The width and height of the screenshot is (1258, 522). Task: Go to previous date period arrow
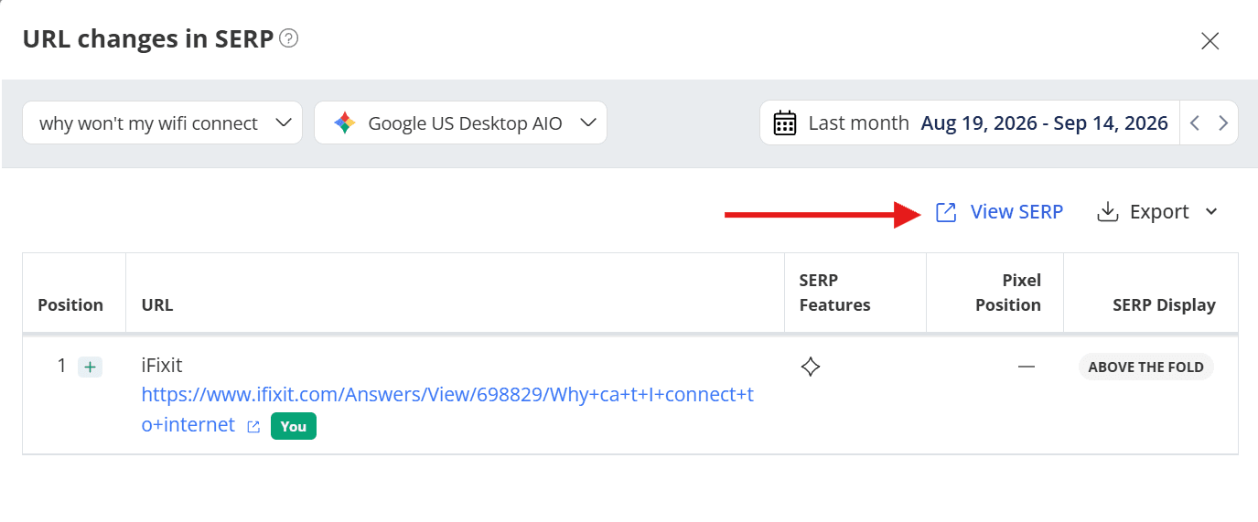1195,123
